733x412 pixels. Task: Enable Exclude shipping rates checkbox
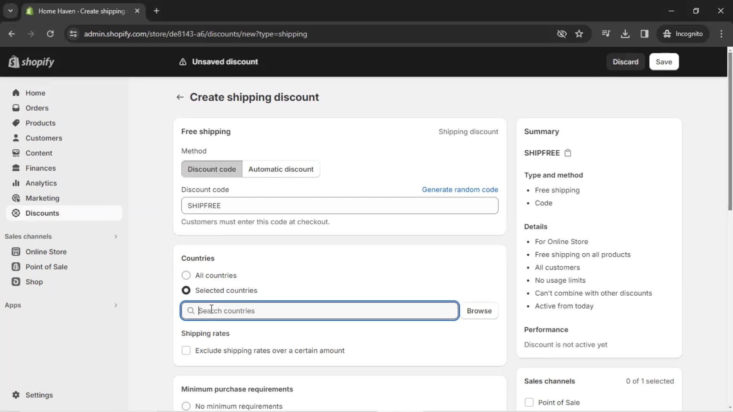coord(186,351)
